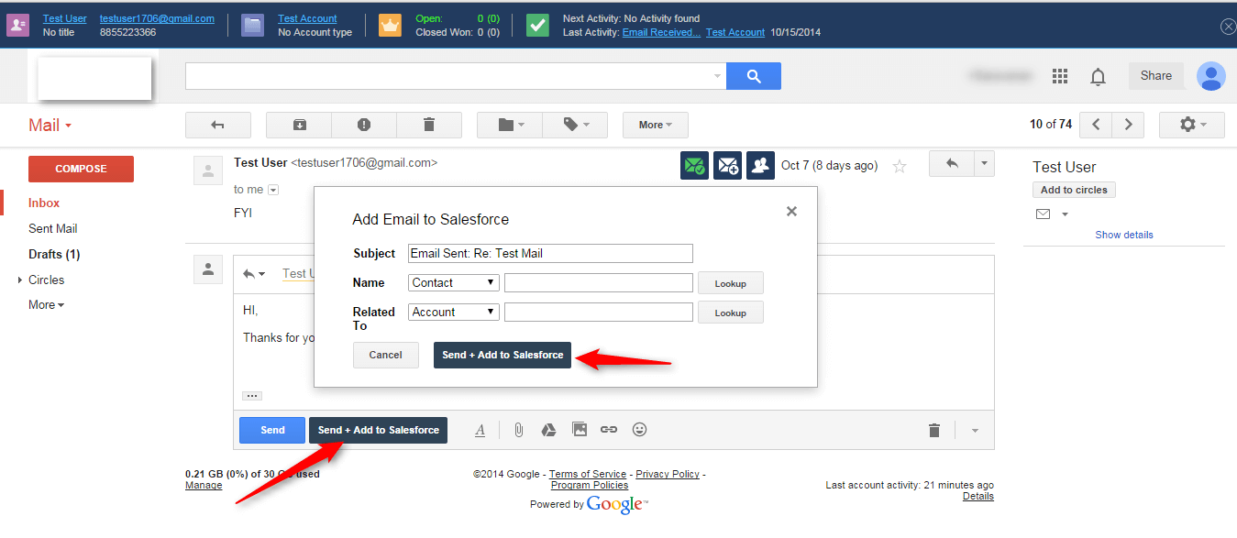Click the COMPOSE button
The image size is (1237, 538).
tap(81, 169)
